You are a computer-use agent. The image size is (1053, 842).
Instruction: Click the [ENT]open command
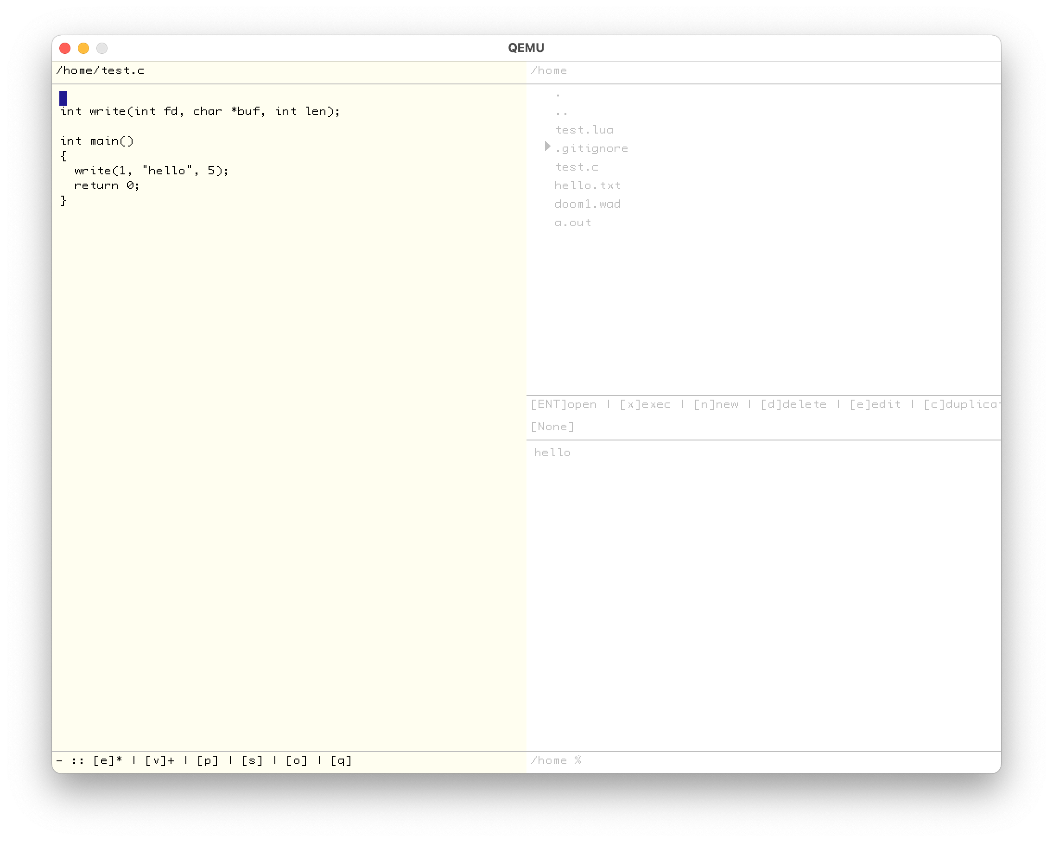tap(564, 405)
